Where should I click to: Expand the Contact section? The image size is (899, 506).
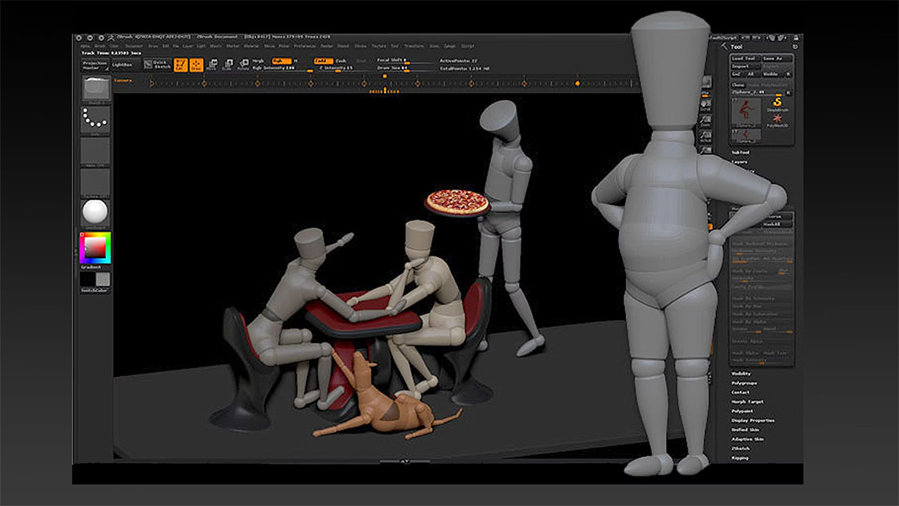pos(740,392)
